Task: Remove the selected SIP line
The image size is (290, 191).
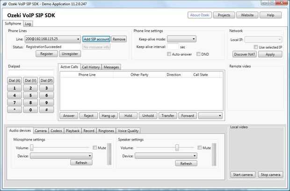Action: [119, 39]
